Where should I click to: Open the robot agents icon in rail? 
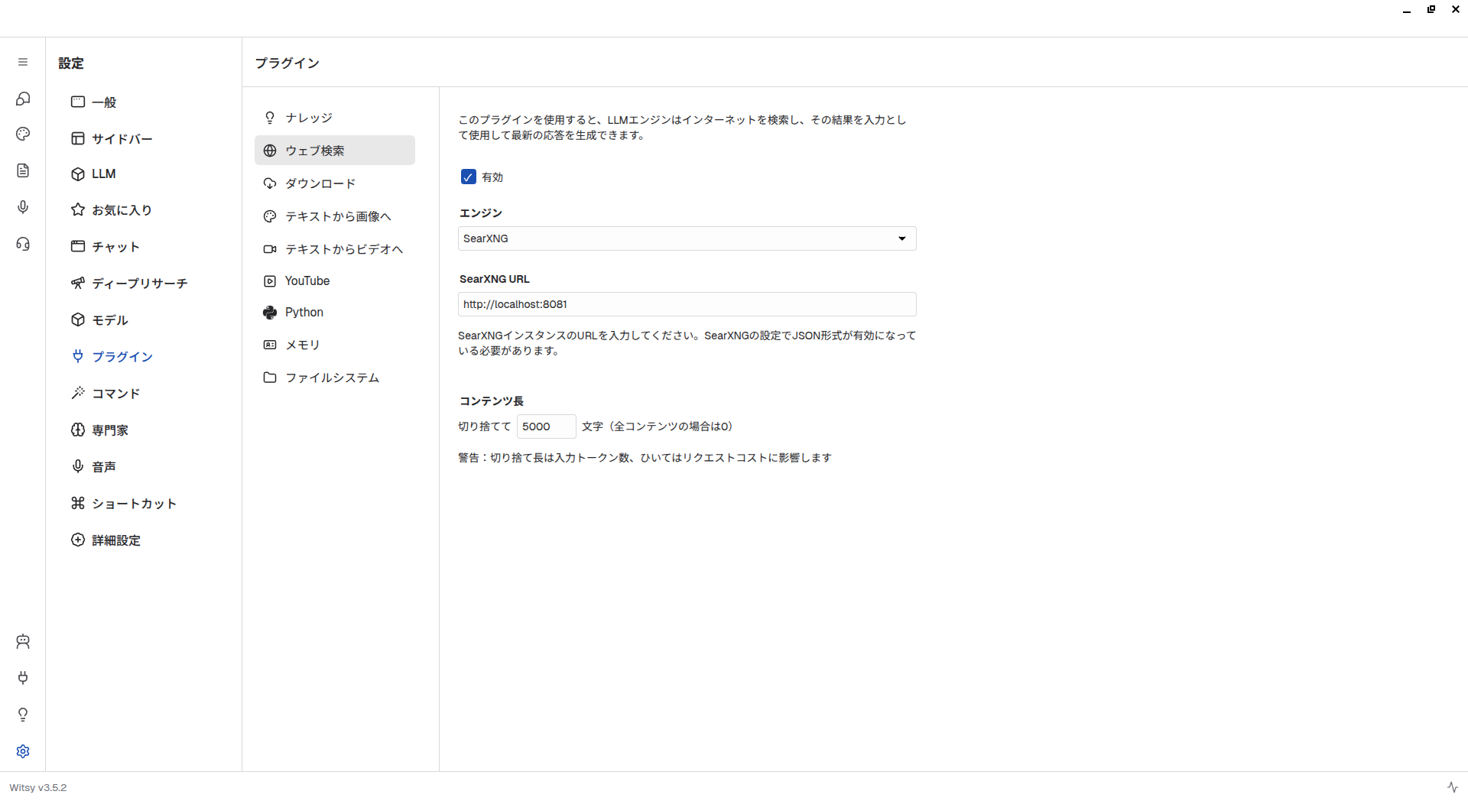click(23, 641)
